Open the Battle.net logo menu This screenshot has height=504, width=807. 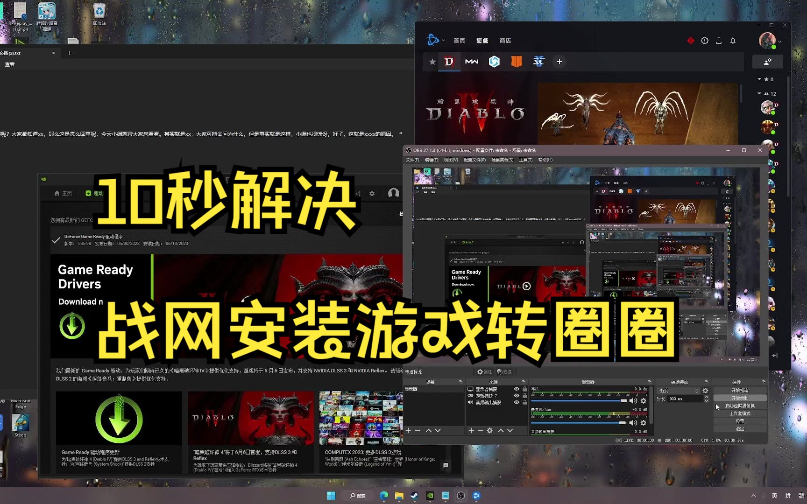pyautogui.click(x=435, y=40)
